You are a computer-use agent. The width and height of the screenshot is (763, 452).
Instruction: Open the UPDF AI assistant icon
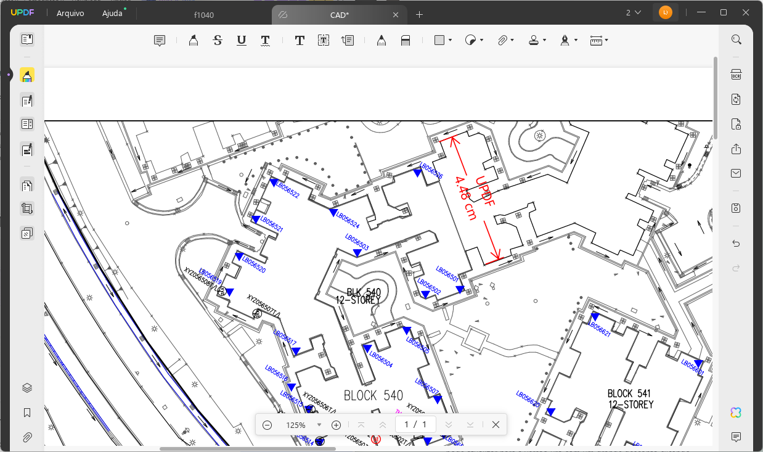[736, 413]
